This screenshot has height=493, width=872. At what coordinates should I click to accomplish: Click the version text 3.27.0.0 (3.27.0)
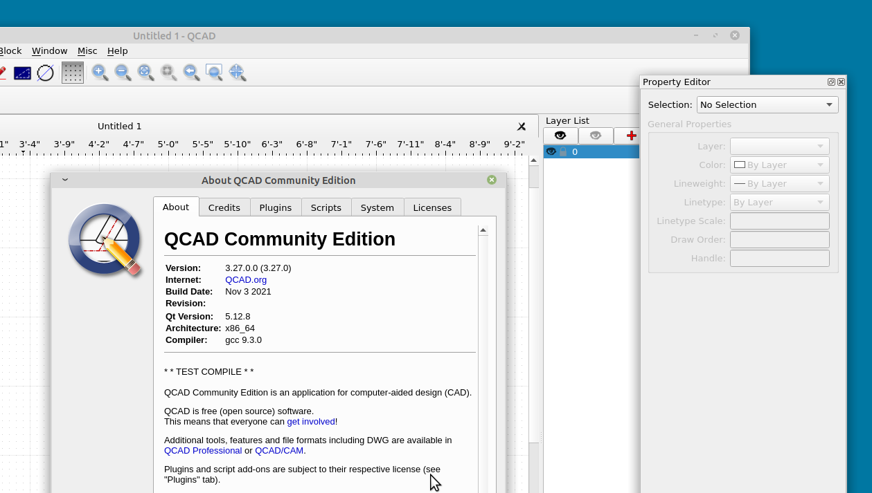tap(258, 268)
